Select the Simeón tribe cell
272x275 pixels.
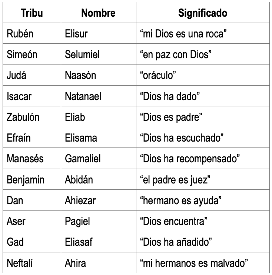point(32,54)
